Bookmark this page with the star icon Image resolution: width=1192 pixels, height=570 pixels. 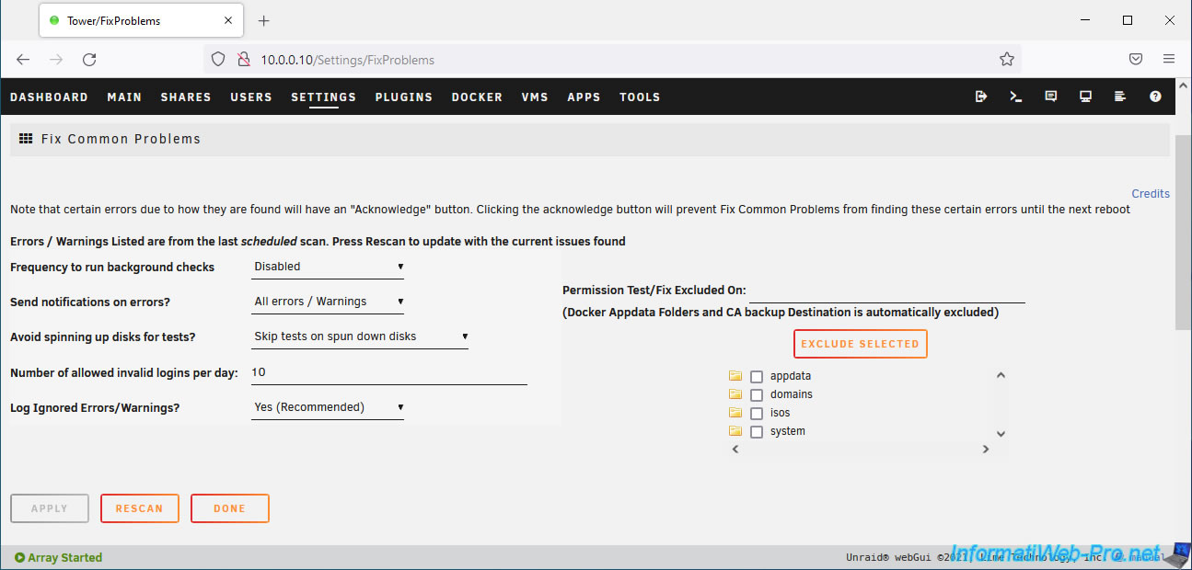1007,59
